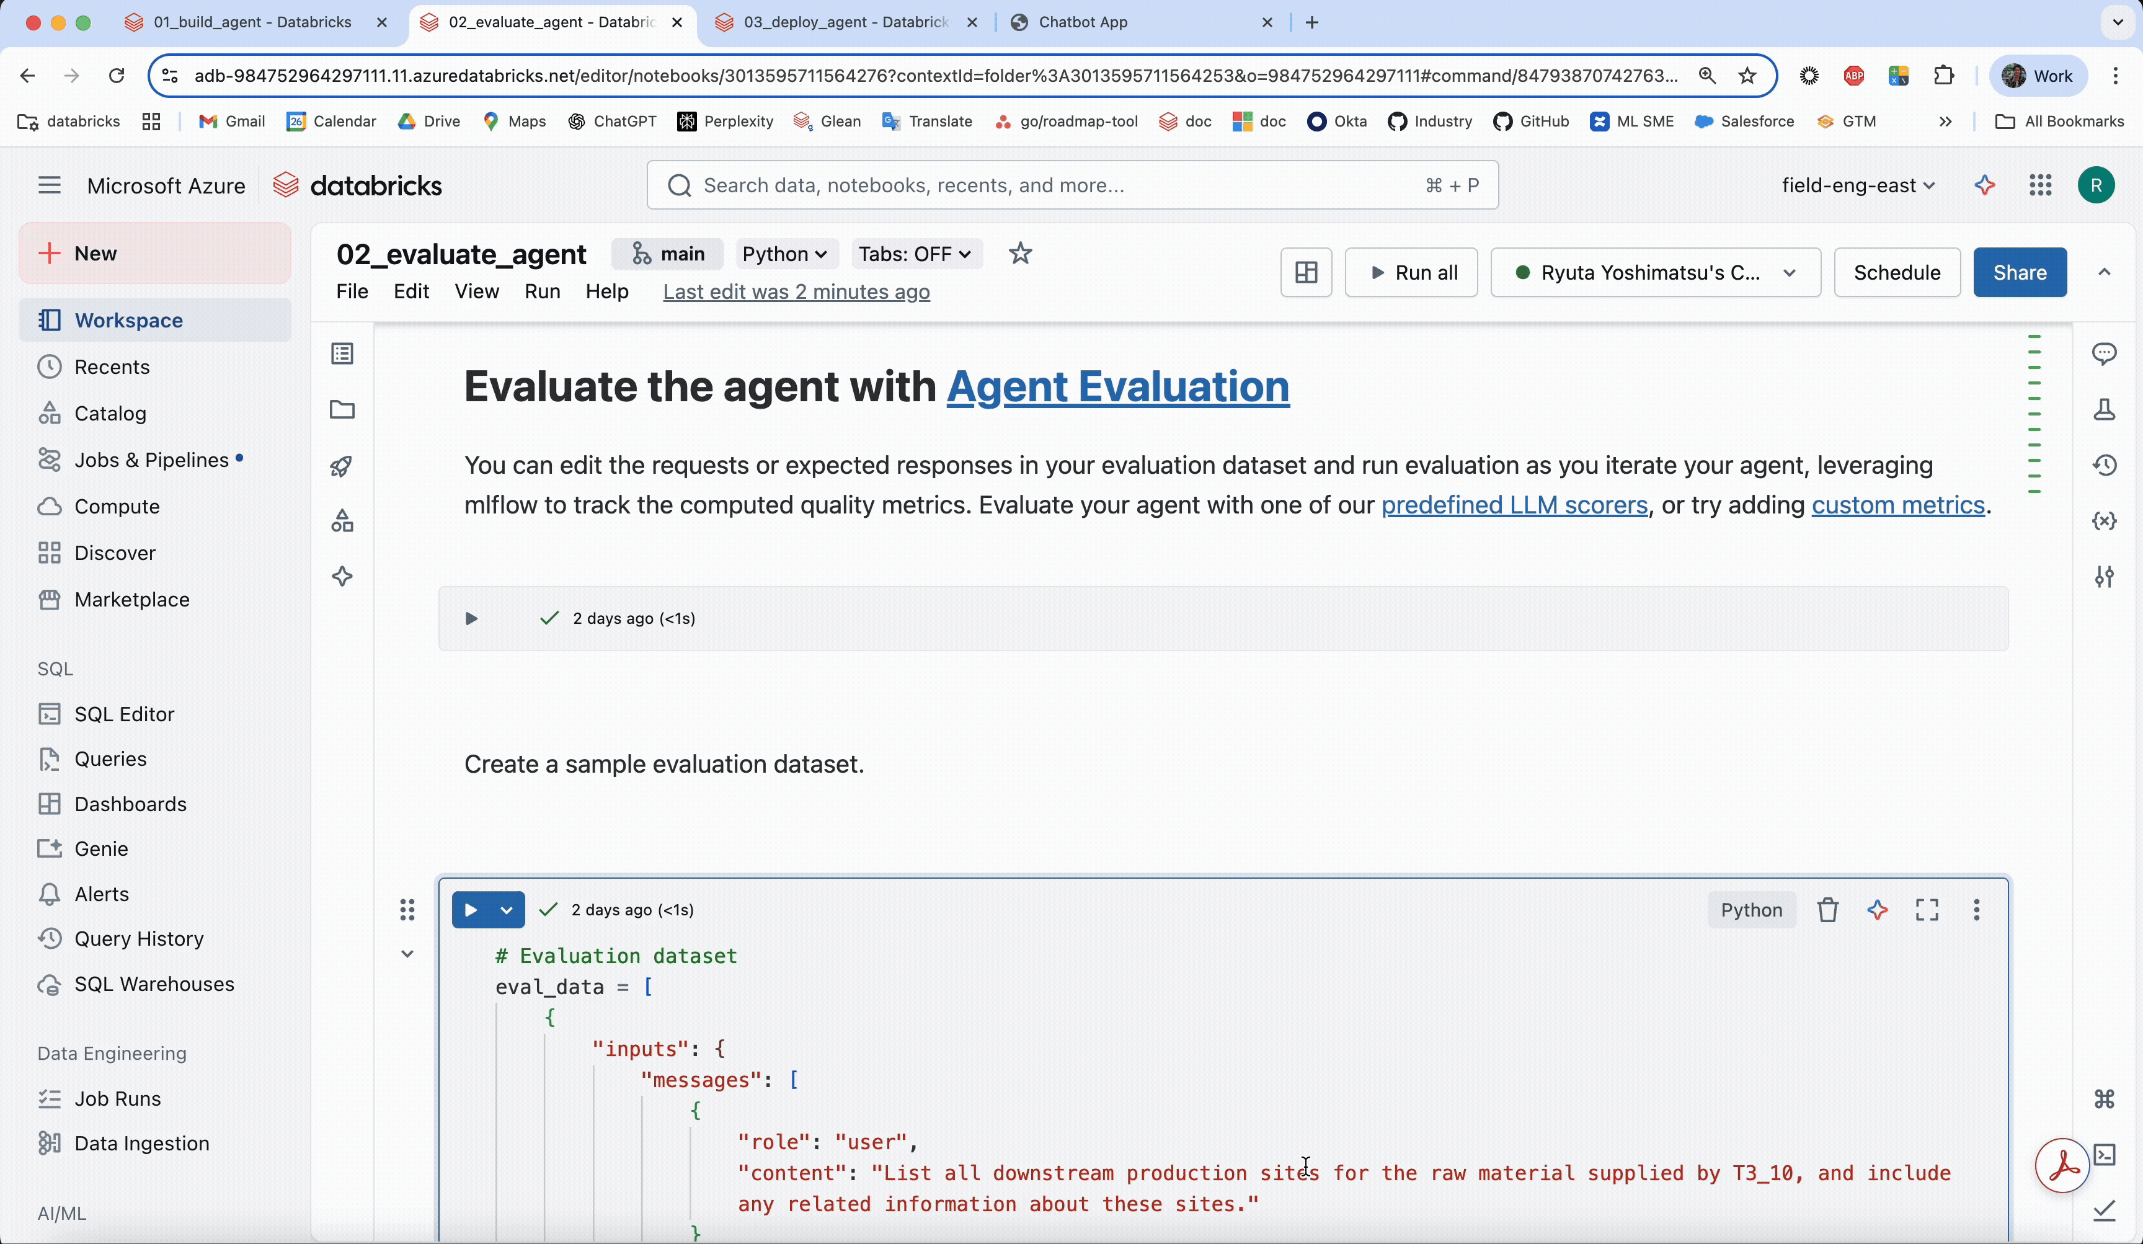Open the apps grid switcher icon

click(x=2040, y=185)
